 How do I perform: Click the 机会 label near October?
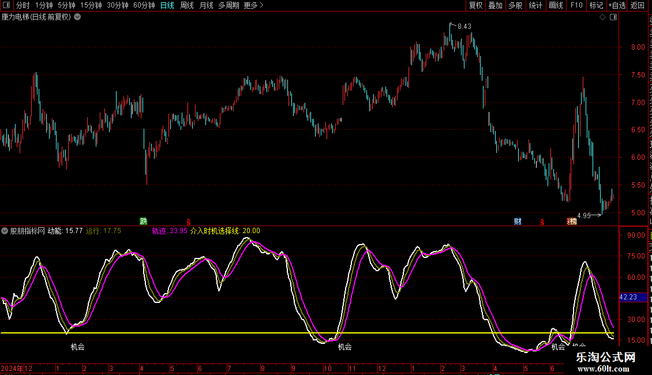(x=344, y=347)
